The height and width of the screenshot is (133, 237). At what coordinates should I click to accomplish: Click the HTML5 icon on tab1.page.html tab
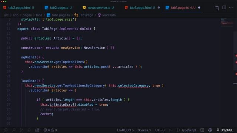126,7
